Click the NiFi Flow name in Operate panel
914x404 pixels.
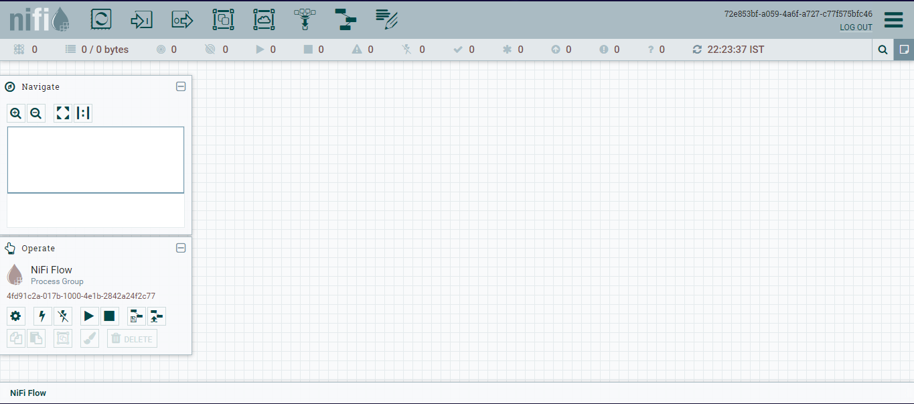coord(52,270)
